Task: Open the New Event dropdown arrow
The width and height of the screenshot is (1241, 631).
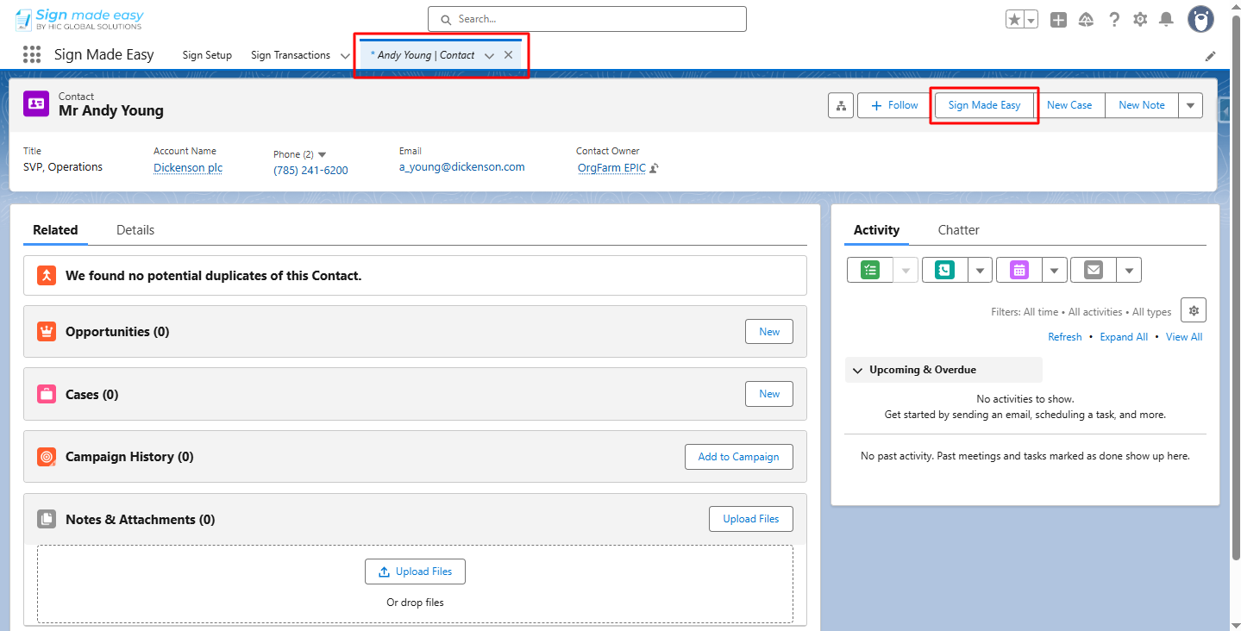Action: click(1055, 270)
